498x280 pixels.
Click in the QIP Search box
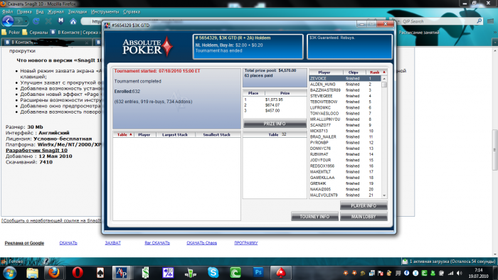pos(438,21)
